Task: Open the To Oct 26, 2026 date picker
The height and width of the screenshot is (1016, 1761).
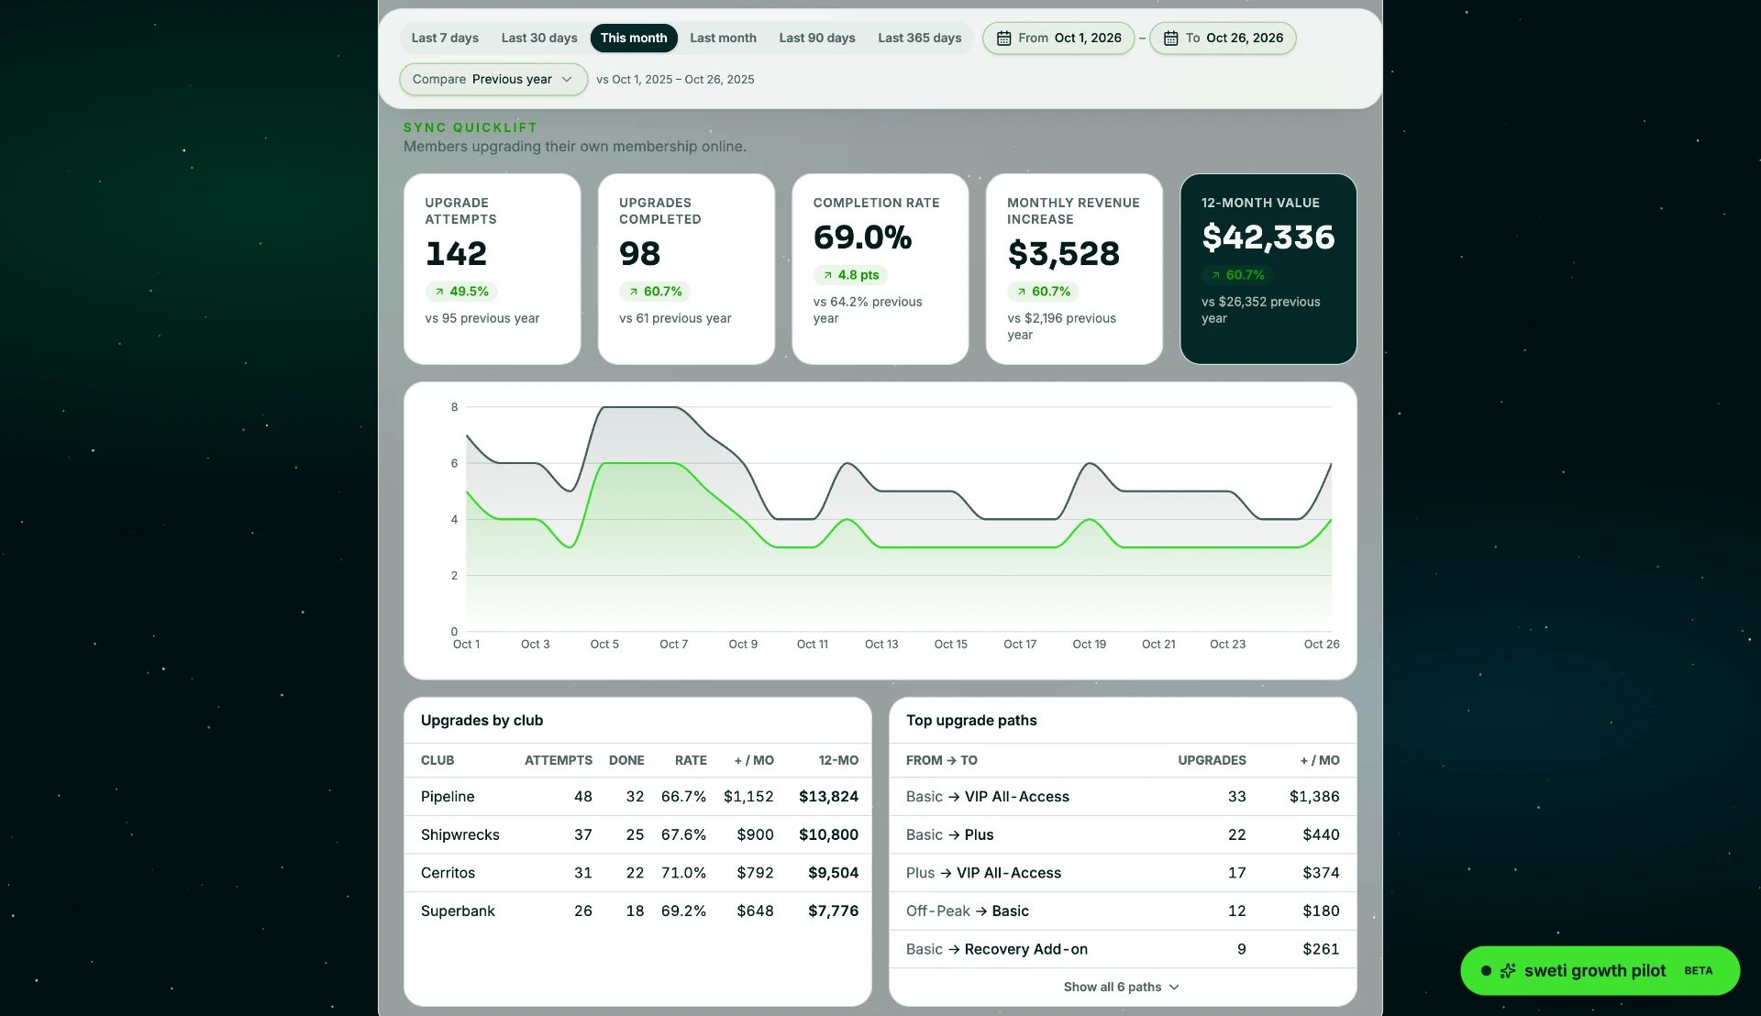Action: tap(1223, 38)
